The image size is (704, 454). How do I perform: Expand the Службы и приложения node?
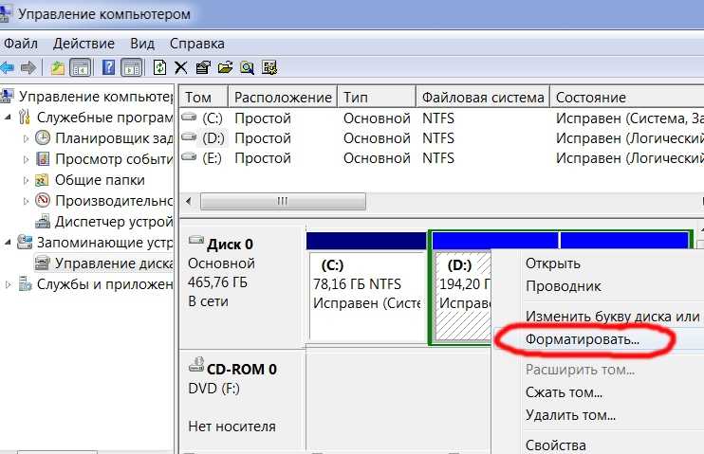[x=8, y=284]
